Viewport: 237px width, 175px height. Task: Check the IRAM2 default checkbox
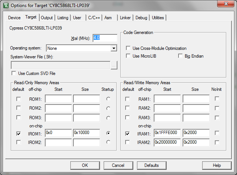click(127, 142)
